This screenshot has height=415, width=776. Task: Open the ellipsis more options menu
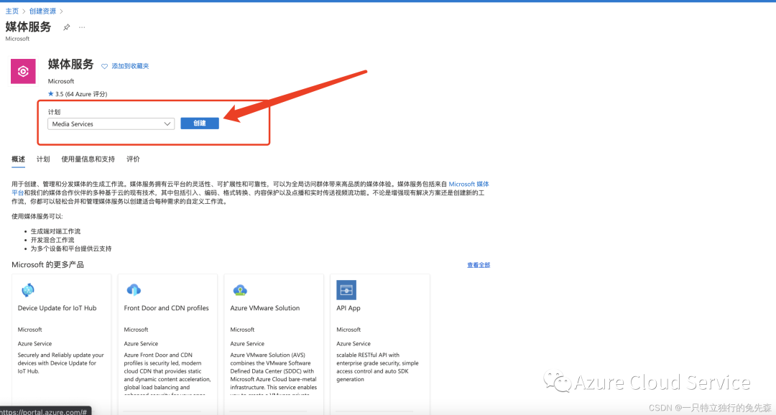[82, 27]
